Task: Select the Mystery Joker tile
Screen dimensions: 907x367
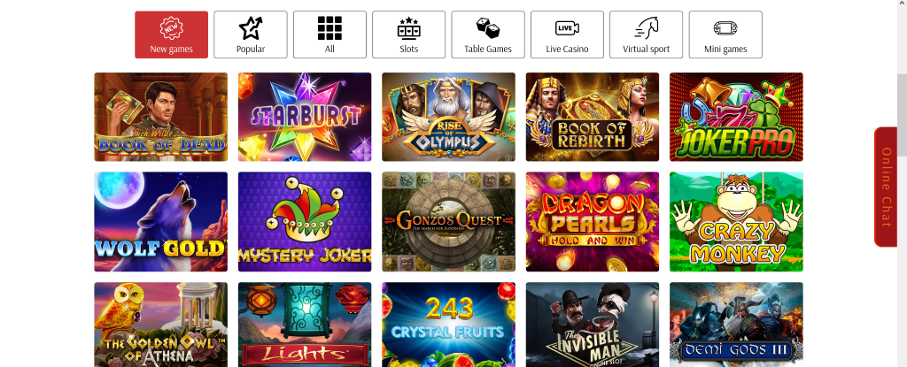Action: tap(305, 221)
